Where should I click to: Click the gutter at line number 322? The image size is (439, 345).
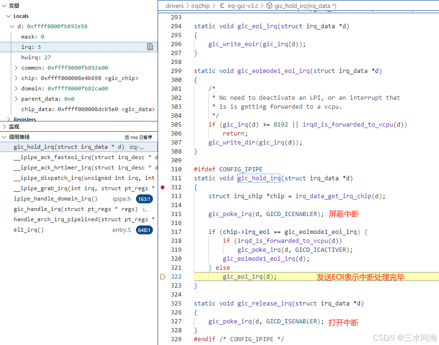[x=176, y=277]
